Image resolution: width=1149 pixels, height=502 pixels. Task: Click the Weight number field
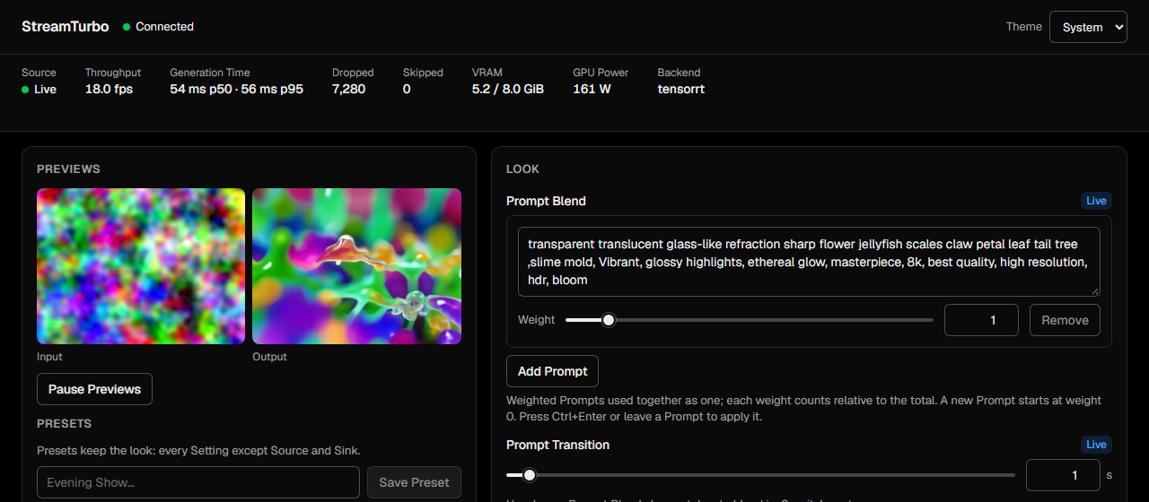tap(981, 320)
